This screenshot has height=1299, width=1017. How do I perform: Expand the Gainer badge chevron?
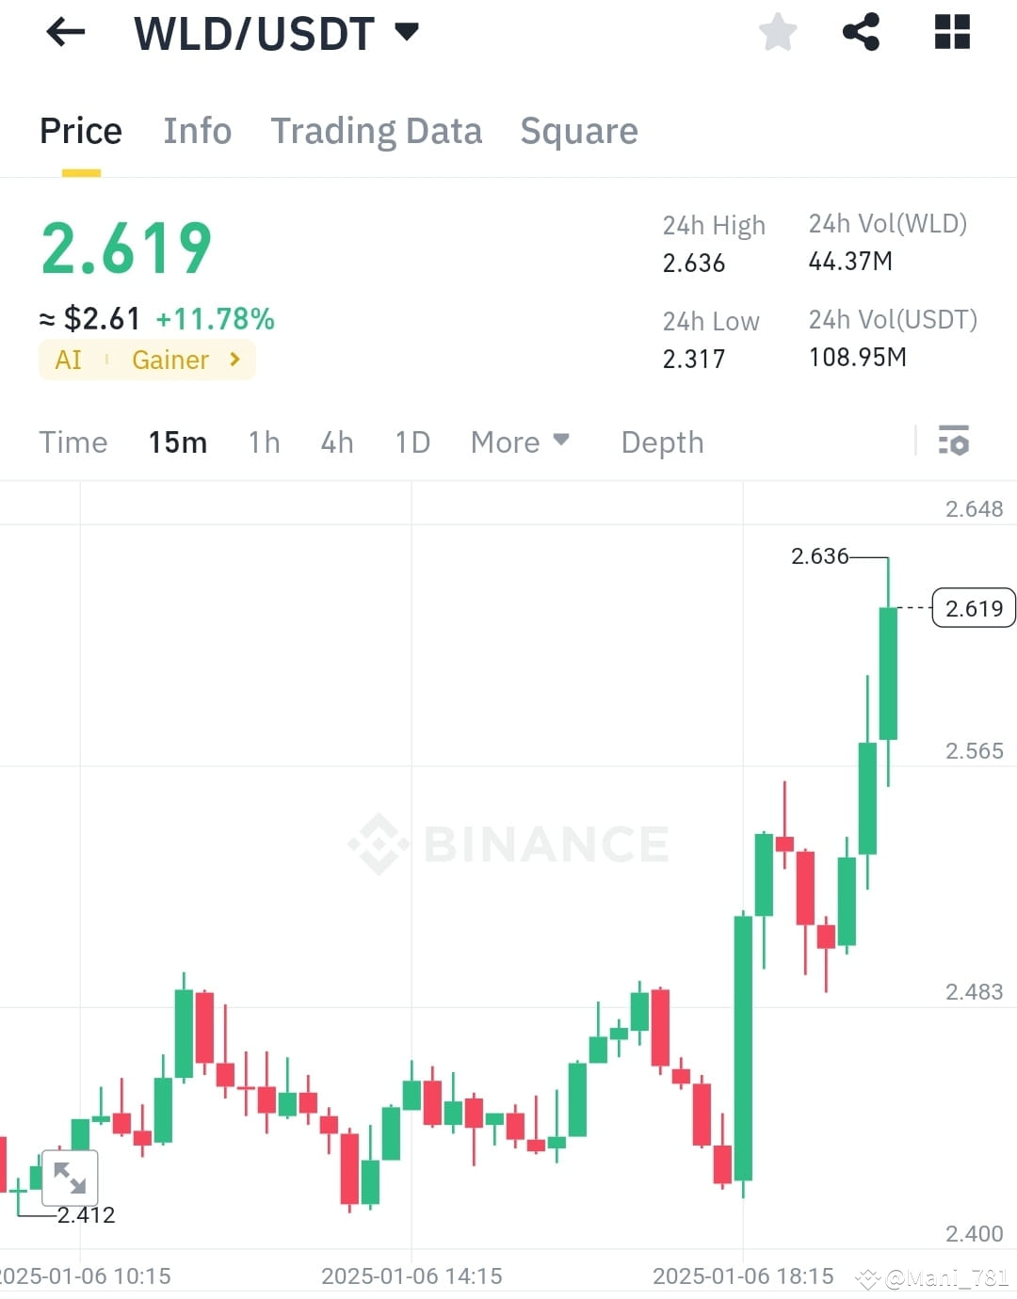(x=234, y=360)
